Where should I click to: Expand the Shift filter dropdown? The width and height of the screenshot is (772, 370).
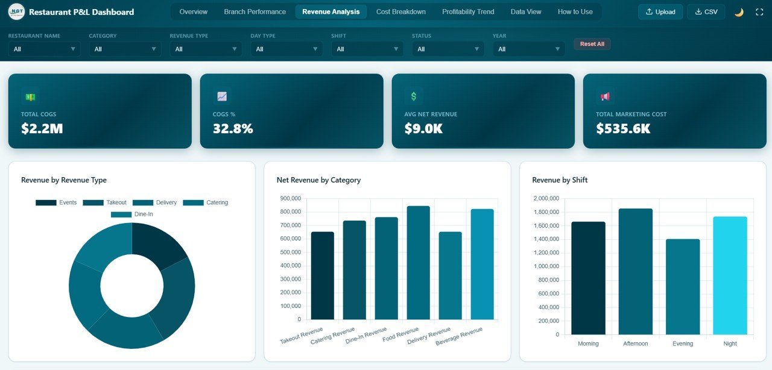(x=367, y=48)
